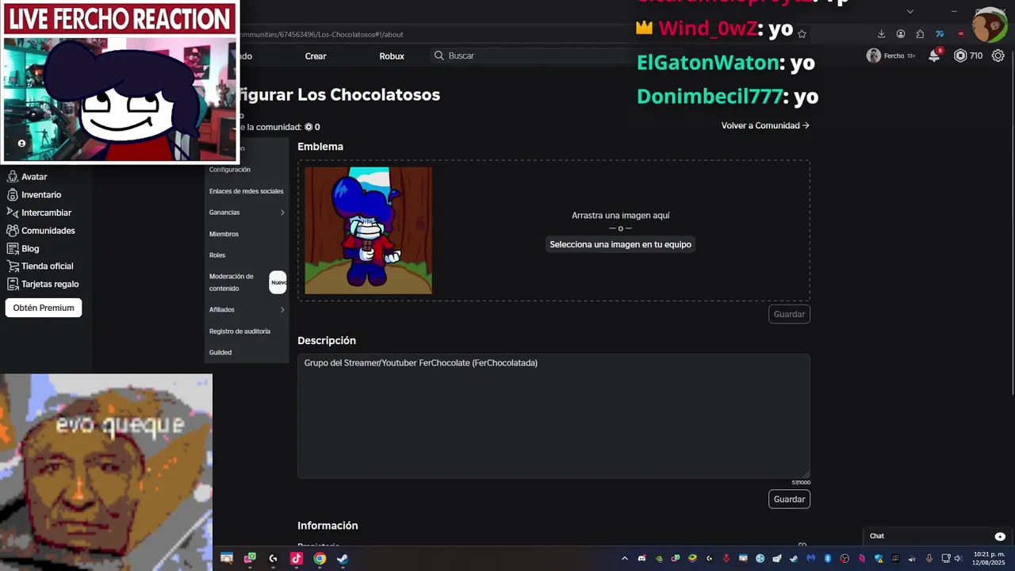Click the Chat panel round icon

(1000, 537)
